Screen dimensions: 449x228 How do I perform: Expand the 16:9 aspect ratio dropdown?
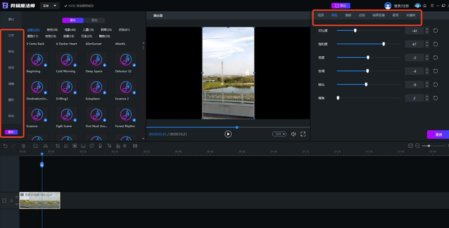click(279, 134)
